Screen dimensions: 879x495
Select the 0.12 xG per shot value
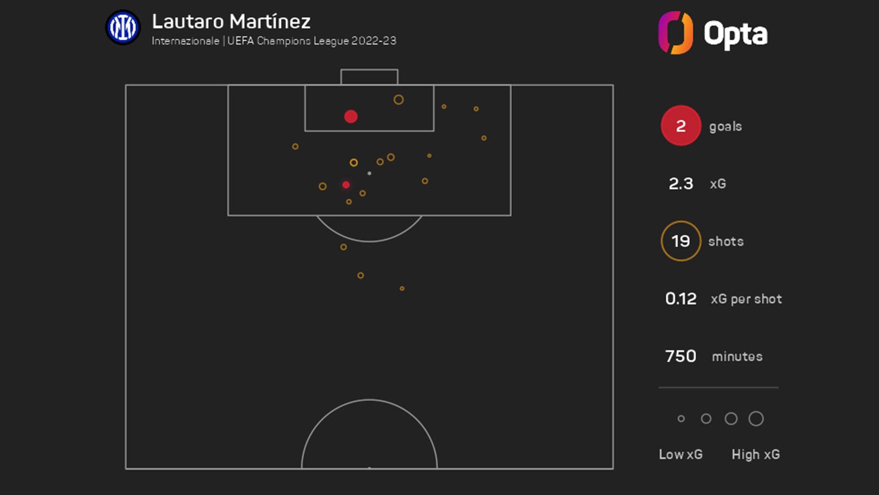click(x=681, y=299)
